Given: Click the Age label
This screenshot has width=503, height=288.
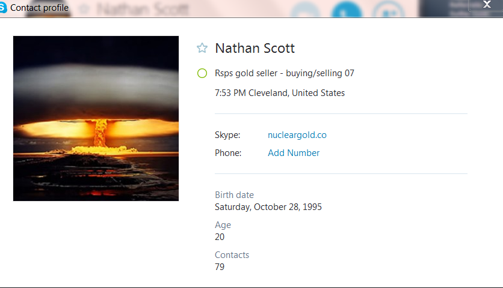Looking at the screenshot, I should (x=223, y=225).
